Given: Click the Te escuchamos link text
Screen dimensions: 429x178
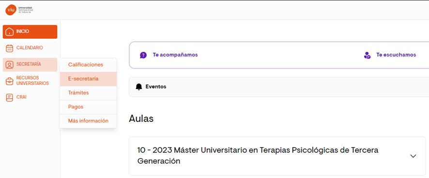Looking at the screenshot, I should pos(396,55).
